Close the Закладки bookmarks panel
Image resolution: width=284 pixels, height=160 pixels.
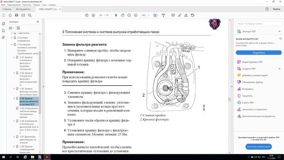coord(38,22)
